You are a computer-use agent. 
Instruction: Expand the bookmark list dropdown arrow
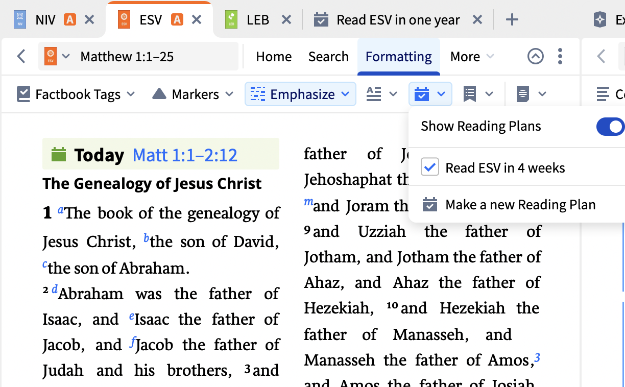(489, 94)
